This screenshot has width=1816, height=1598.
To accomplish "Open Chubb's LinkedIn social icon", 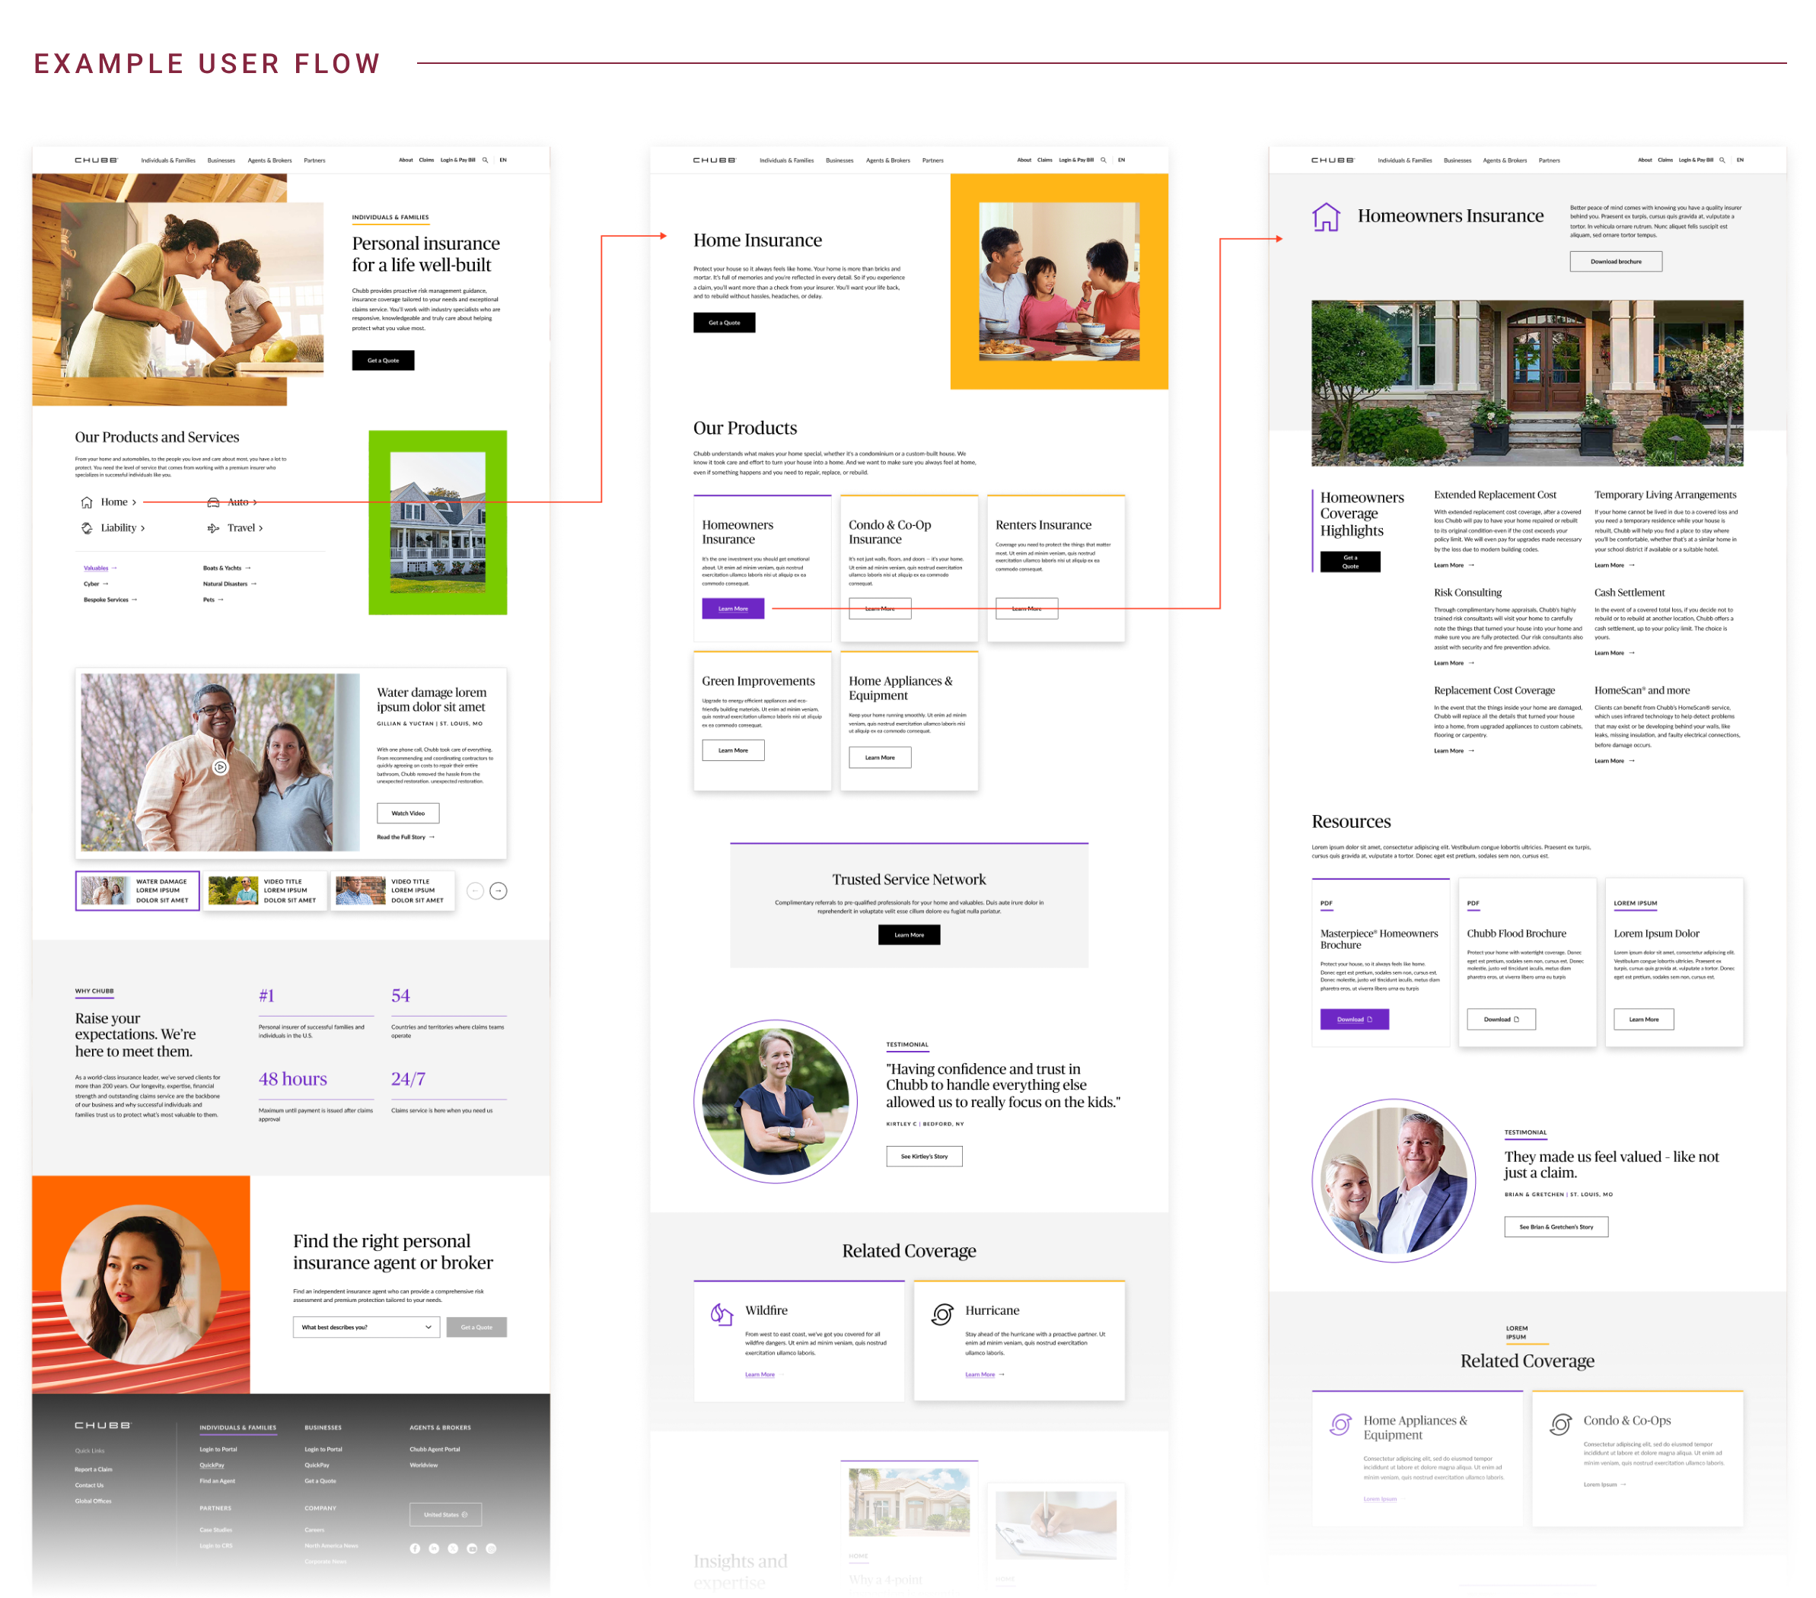I will [x=434, y=1549].
